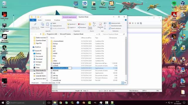Select the README file row
The height and width of the screenshot is (105, 188).
(x=84, y=71)
